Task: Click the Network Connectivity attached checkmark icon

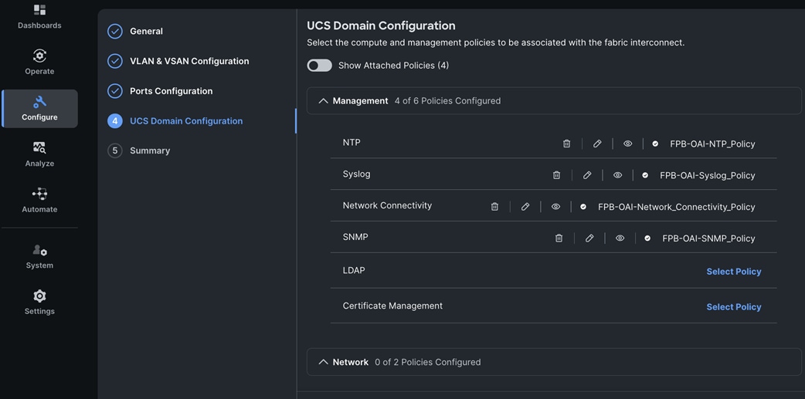Action: pos(583,206)
